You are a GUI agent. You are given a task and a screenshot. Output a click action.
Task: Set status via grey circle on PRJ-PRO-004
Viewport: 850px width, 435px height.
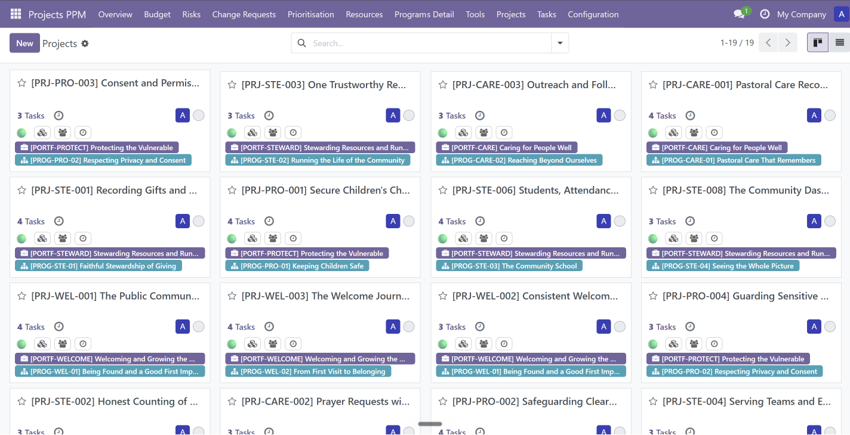(x=830, y=327)
